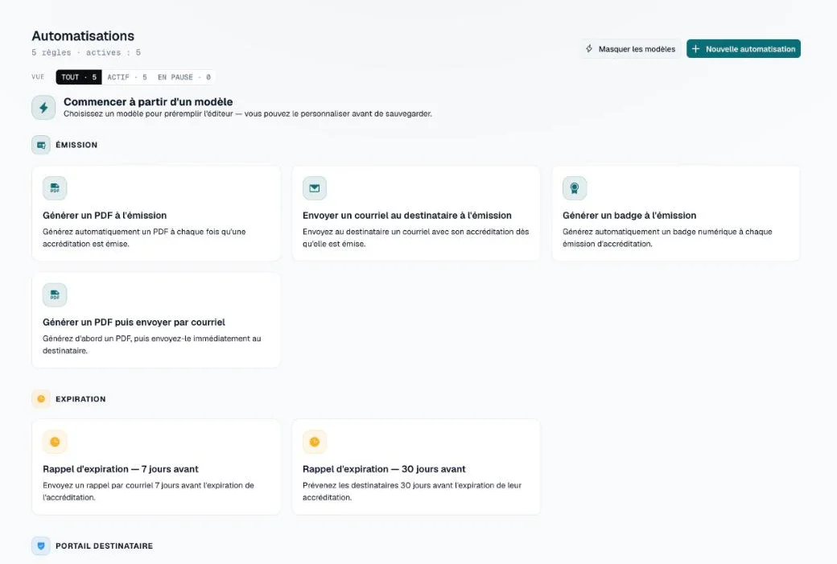Click 'Envoyez au destinataire un courriel' description
The image size is (837, 564).
tap(416, 237)
